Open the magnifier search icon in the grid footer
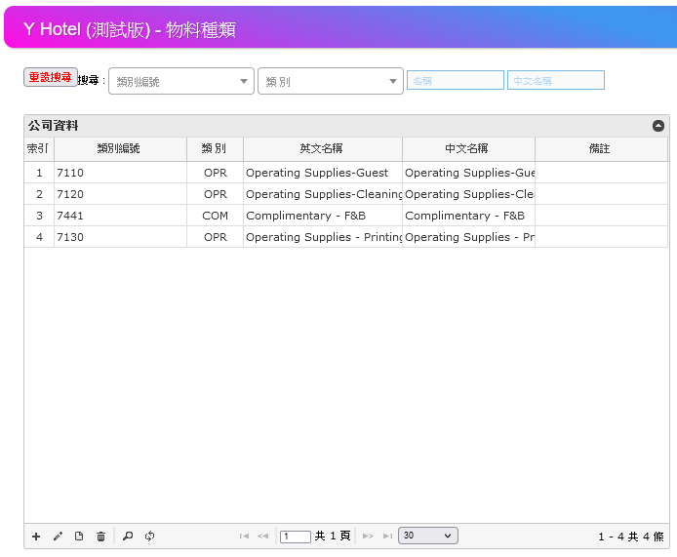This screenshot has width=677, height=557. 128,537
